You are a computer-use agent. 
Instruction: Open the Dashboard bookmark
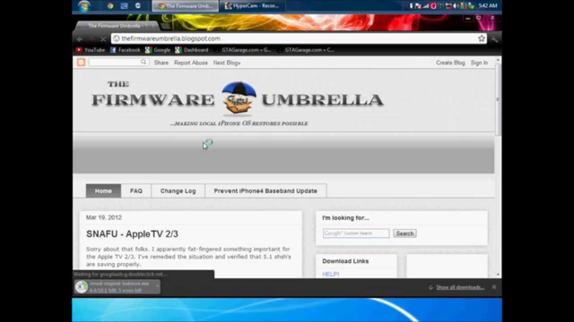tap(191, 50)
